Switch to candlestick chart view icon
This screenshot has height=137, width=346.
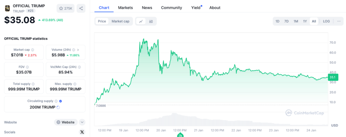pos(151,21)
